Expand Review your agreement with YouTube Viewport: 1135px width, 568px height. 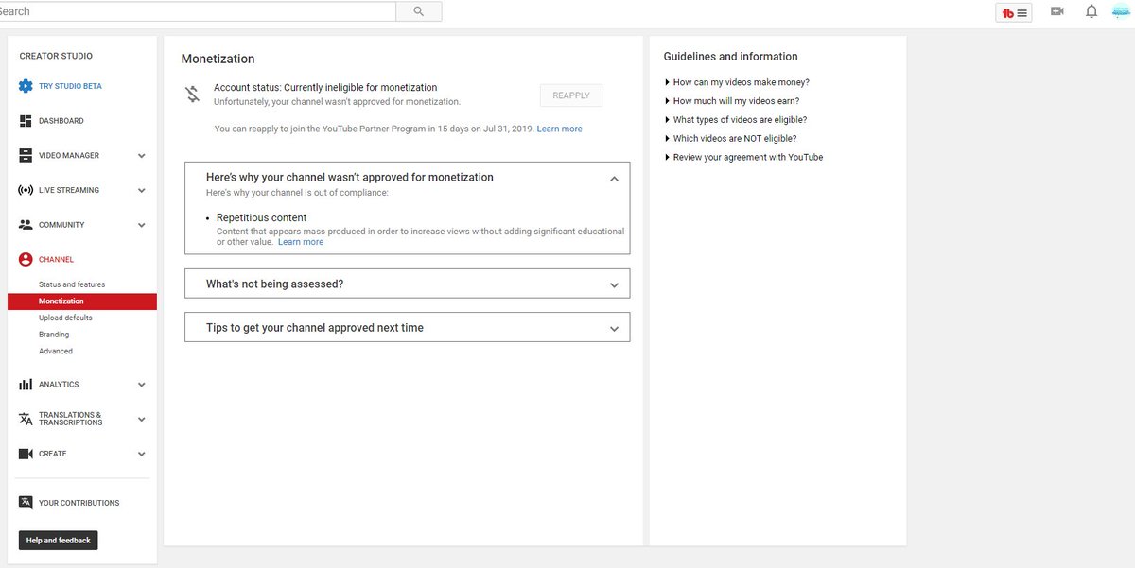point(744,158)
